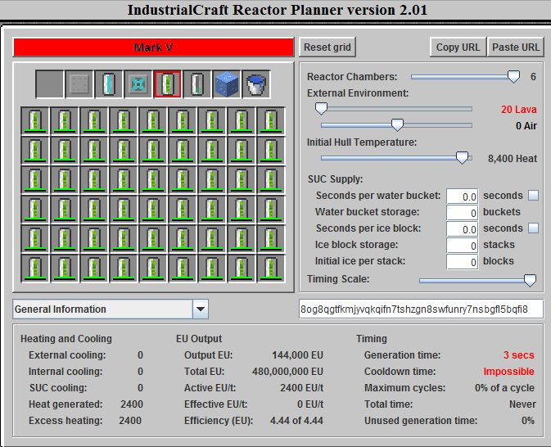This screenshot has height=447, width=551.
Task: Select the reactor plating component
Action: pyautogui.click(x=79, y=84)
